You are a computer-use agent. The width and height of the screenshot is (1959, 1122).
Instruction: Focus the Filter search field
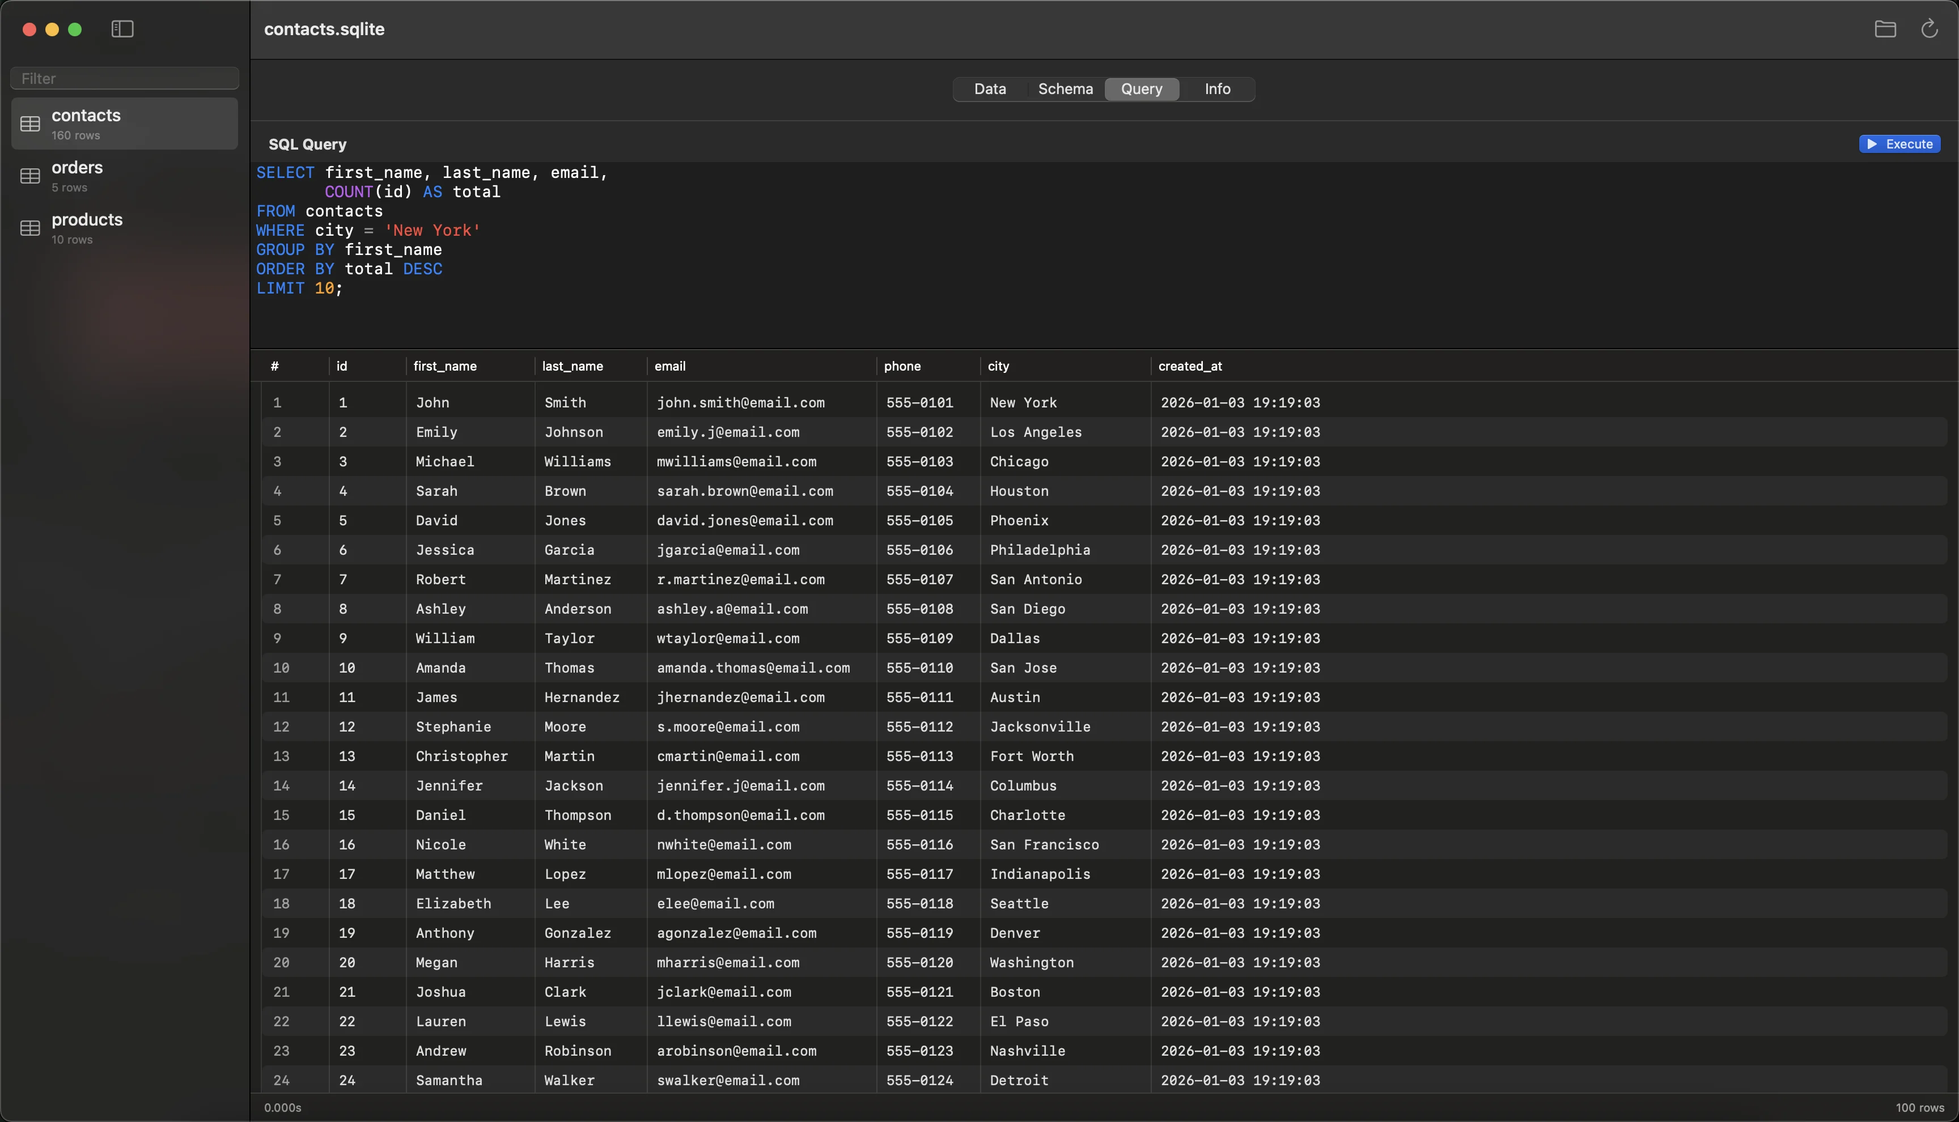click(125, 79)
